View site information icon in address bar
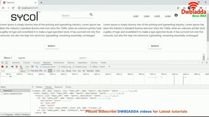209x117 pixels. (19, 8)
